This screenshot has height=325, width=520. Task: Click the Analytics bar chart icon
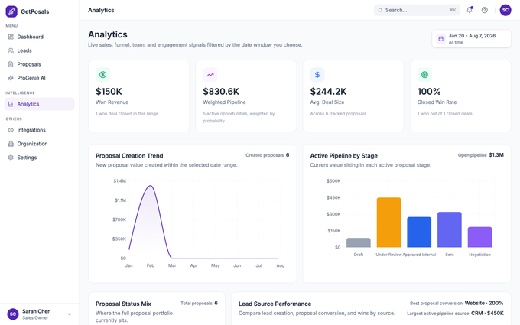(11, 104)
